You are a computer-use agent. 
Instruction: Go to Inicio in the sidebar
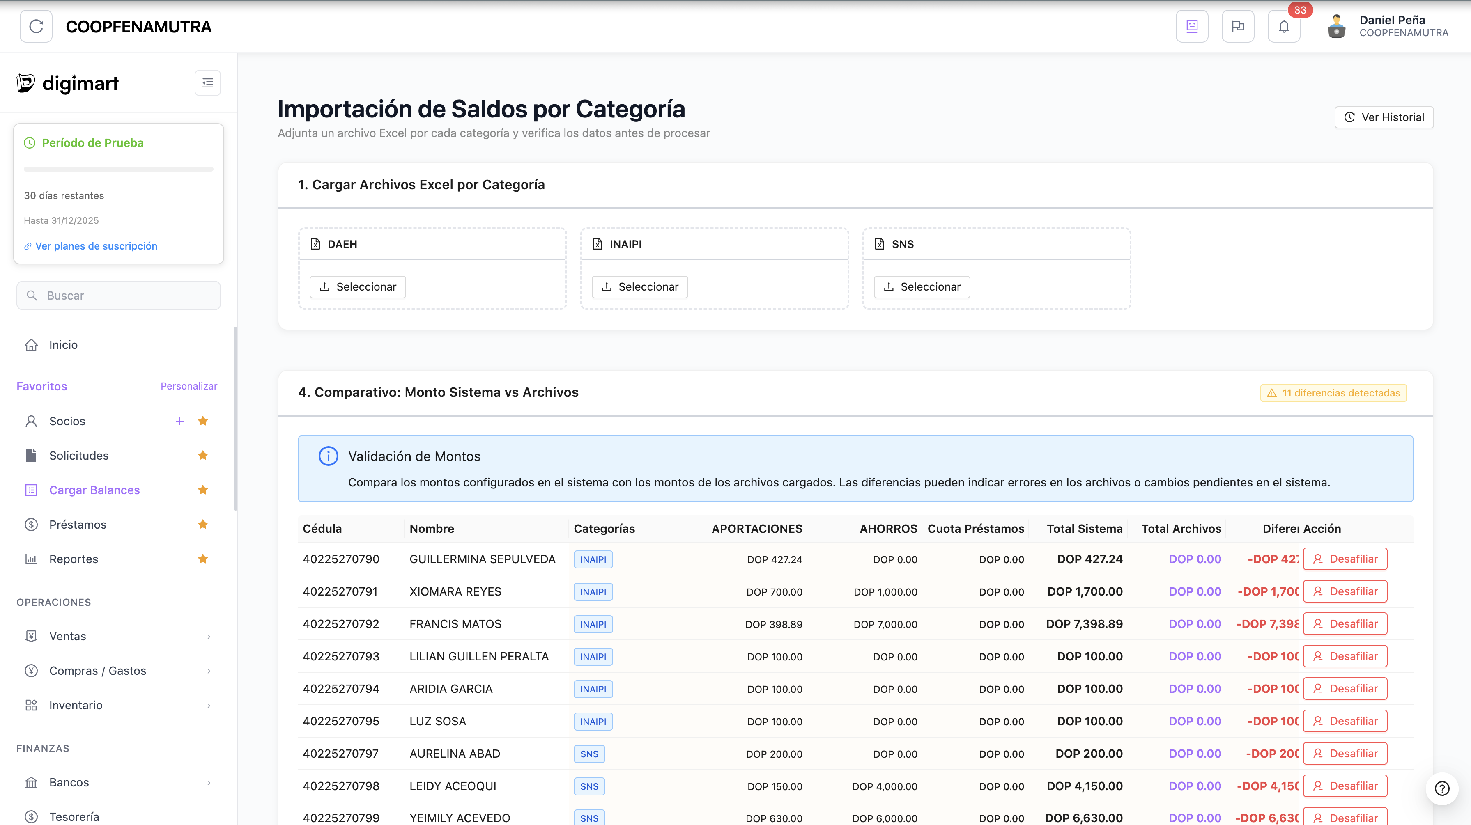click(x=63, y=345)
